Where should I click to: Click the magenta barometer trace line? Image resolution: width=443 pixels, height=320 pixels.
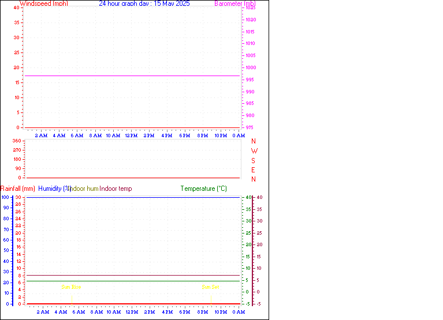click(x=132, y=76)
